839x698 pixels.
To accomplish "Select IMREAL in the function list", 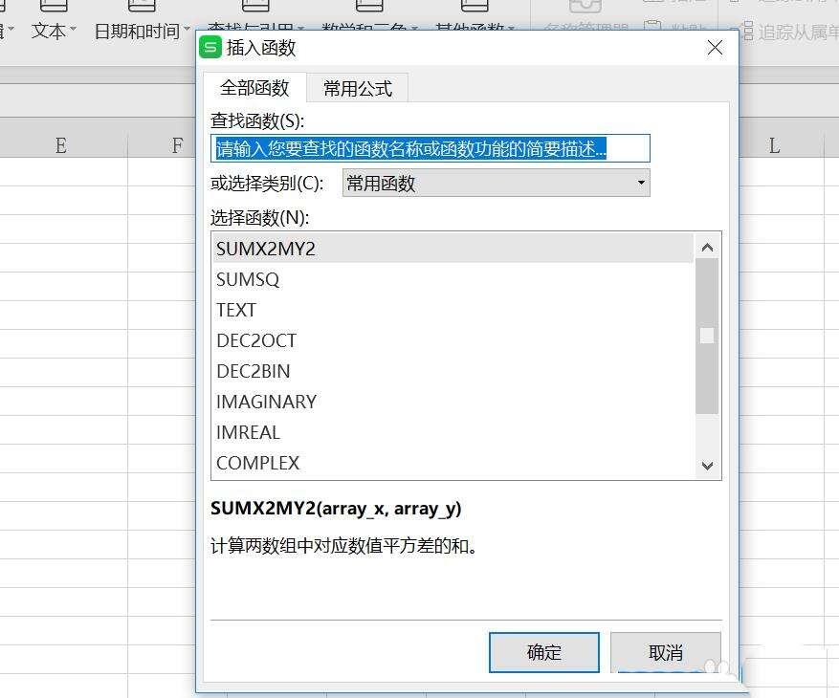I will (x=453, y=431).
